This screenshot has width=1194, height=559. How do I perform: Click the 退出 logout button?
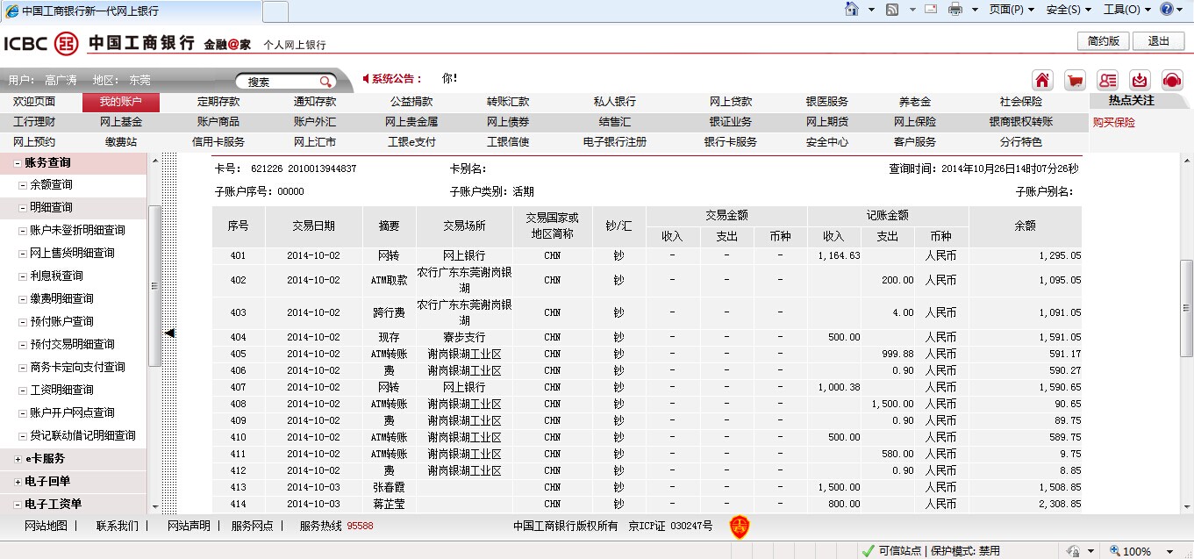[1158, 41]
